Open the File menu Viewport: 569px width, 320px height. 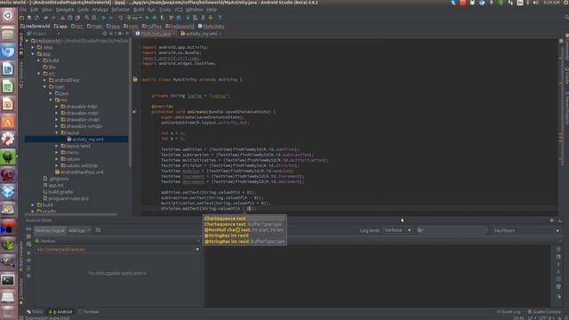[x=22, y=10]
